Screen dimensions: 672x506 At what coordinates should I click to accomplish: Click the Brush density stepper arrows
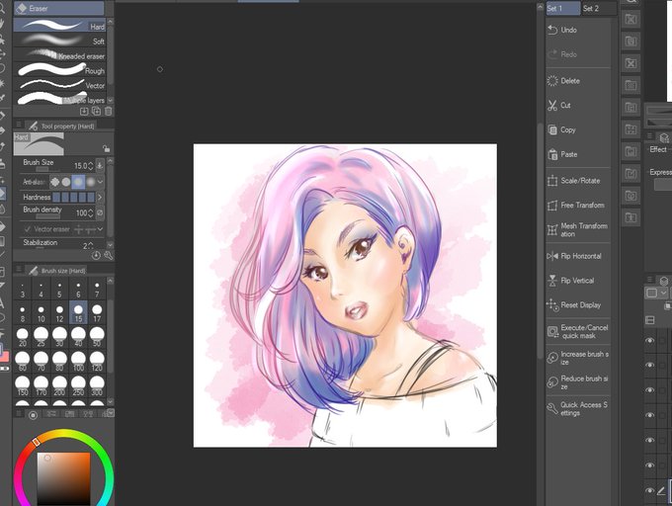click(x=91, y=212)
